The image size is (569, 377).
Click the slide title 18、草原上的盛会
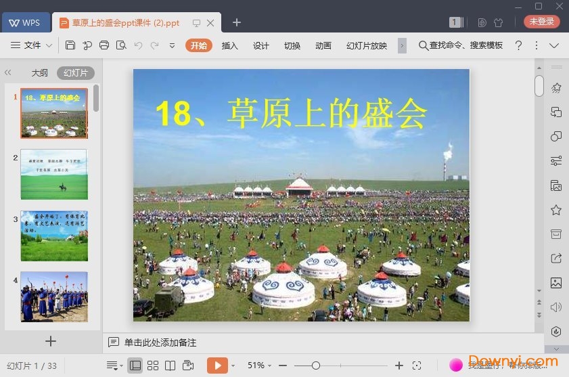click(x=291, y=113)
